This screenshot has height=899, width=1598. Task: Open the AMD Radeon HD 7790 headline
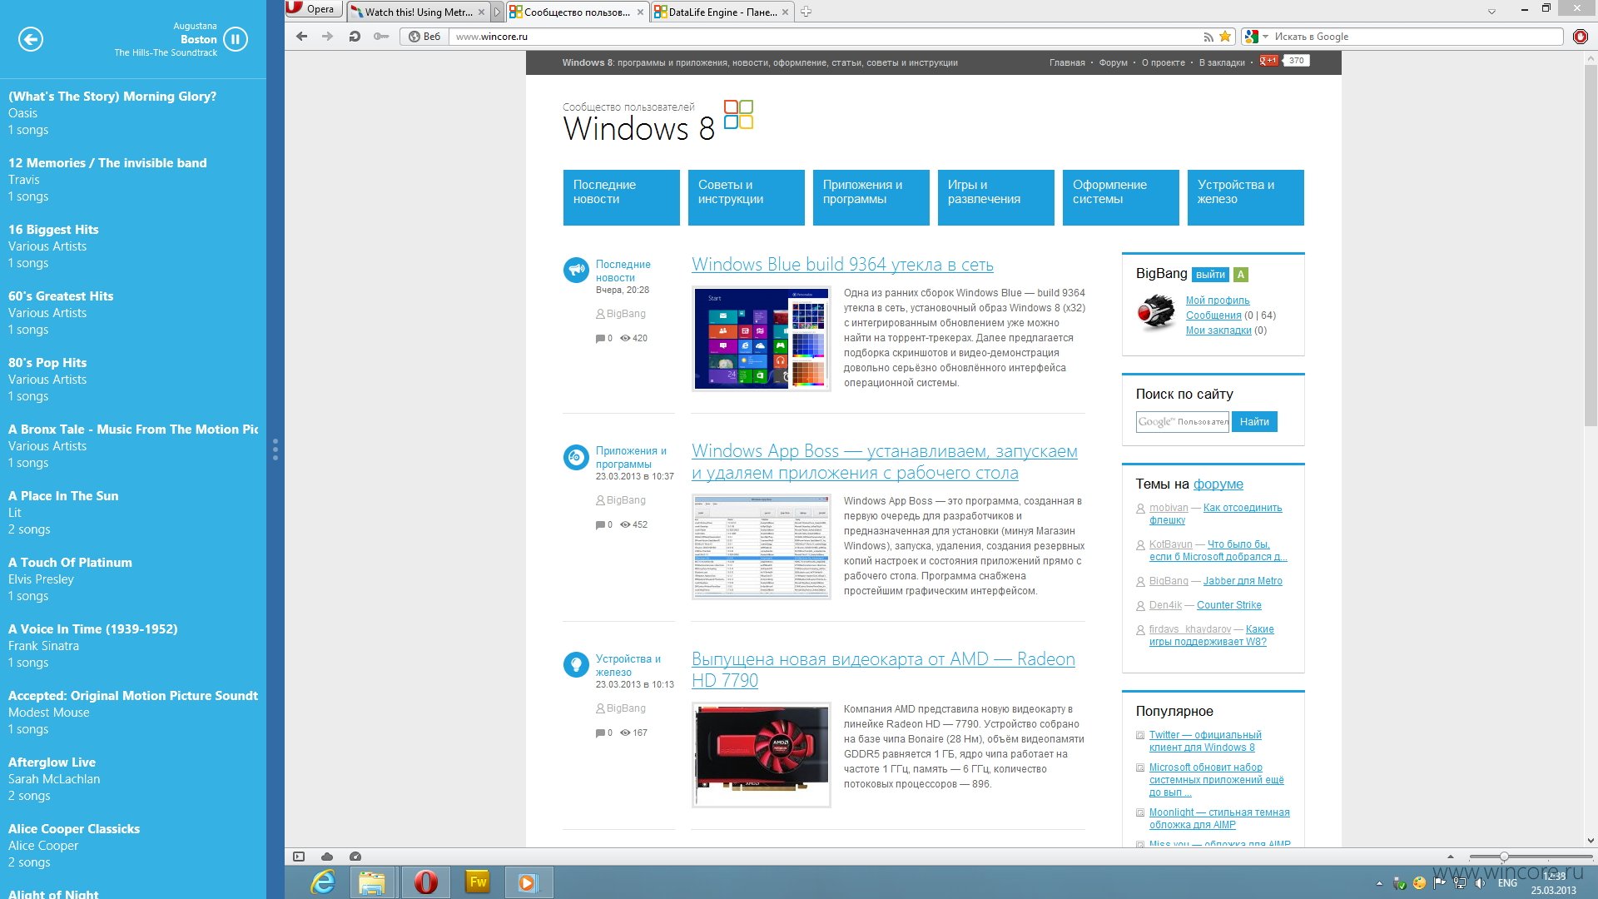click(x=883, y=670)
